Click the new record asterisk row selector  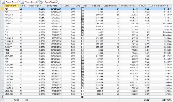[2, 97]
